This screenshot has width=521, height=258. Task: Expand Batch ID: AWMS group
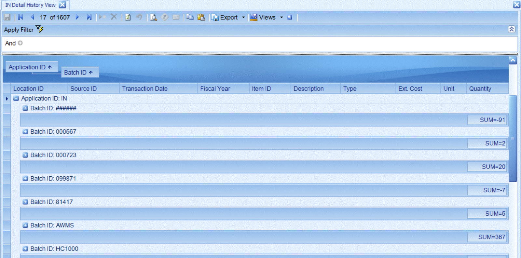point(25,225)
